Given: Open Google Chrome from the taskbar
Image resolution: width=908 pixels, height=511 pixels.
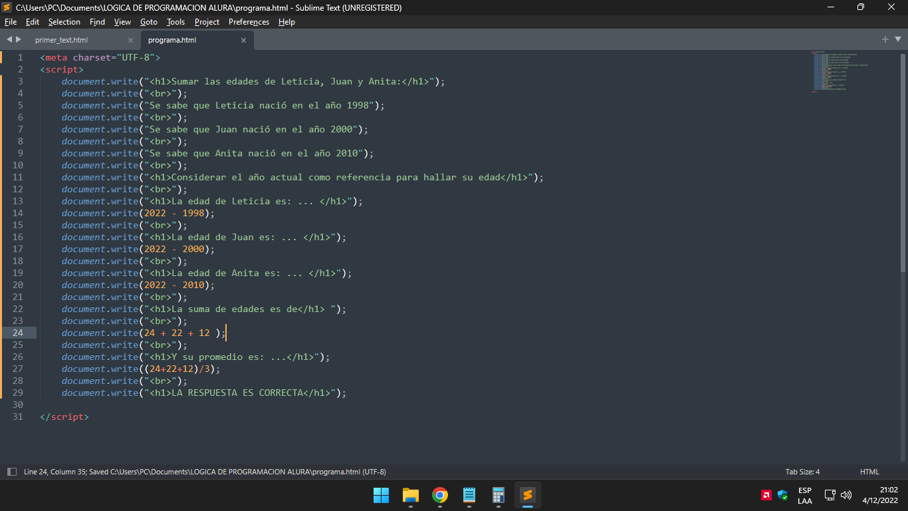Looking at the screenshot, I should tap(440, 495).
